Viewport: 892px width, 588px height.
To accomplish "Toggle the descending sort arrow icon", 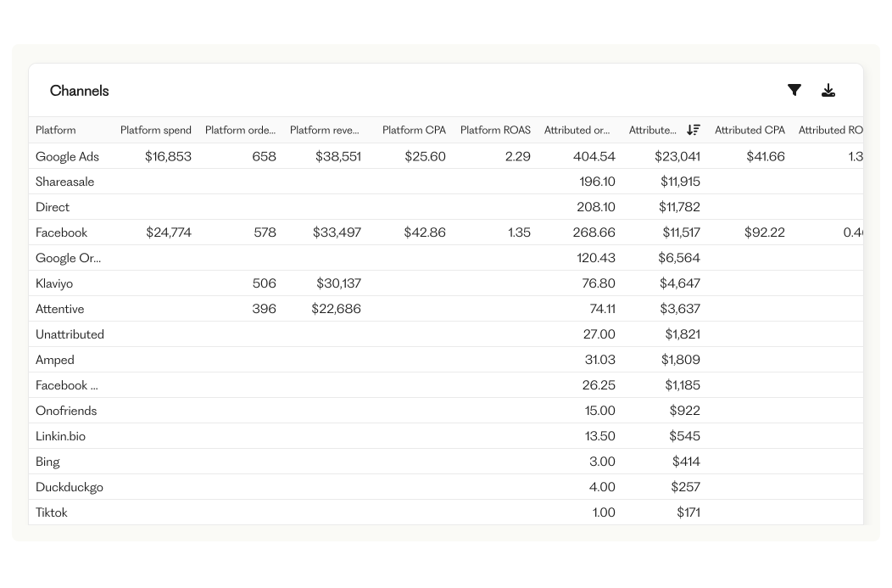I will point(694,130).
